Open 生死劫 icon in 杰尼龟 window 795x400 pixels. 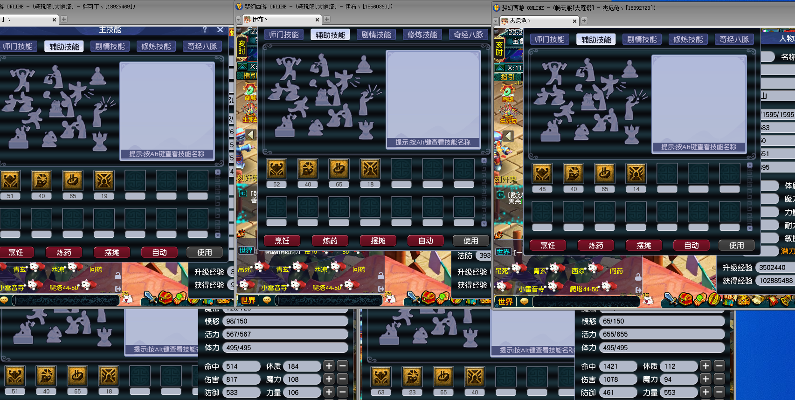click(508, 115)
